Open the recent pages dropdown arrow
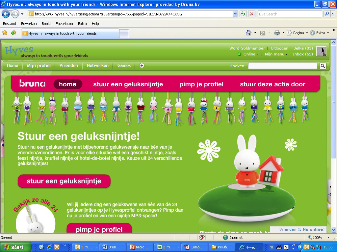 [22, 14]
